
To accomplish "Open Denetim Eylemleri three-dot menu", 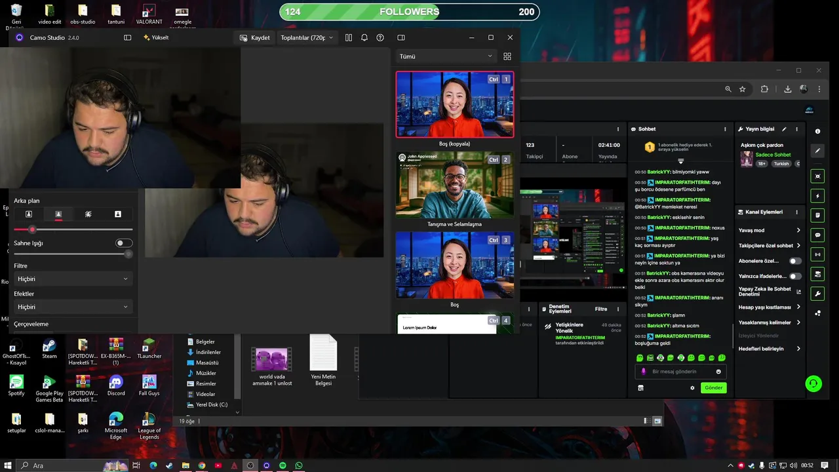I will 617,309.
